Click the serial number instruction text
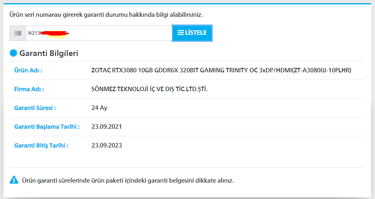375x199 pixels. click(106, 15)
